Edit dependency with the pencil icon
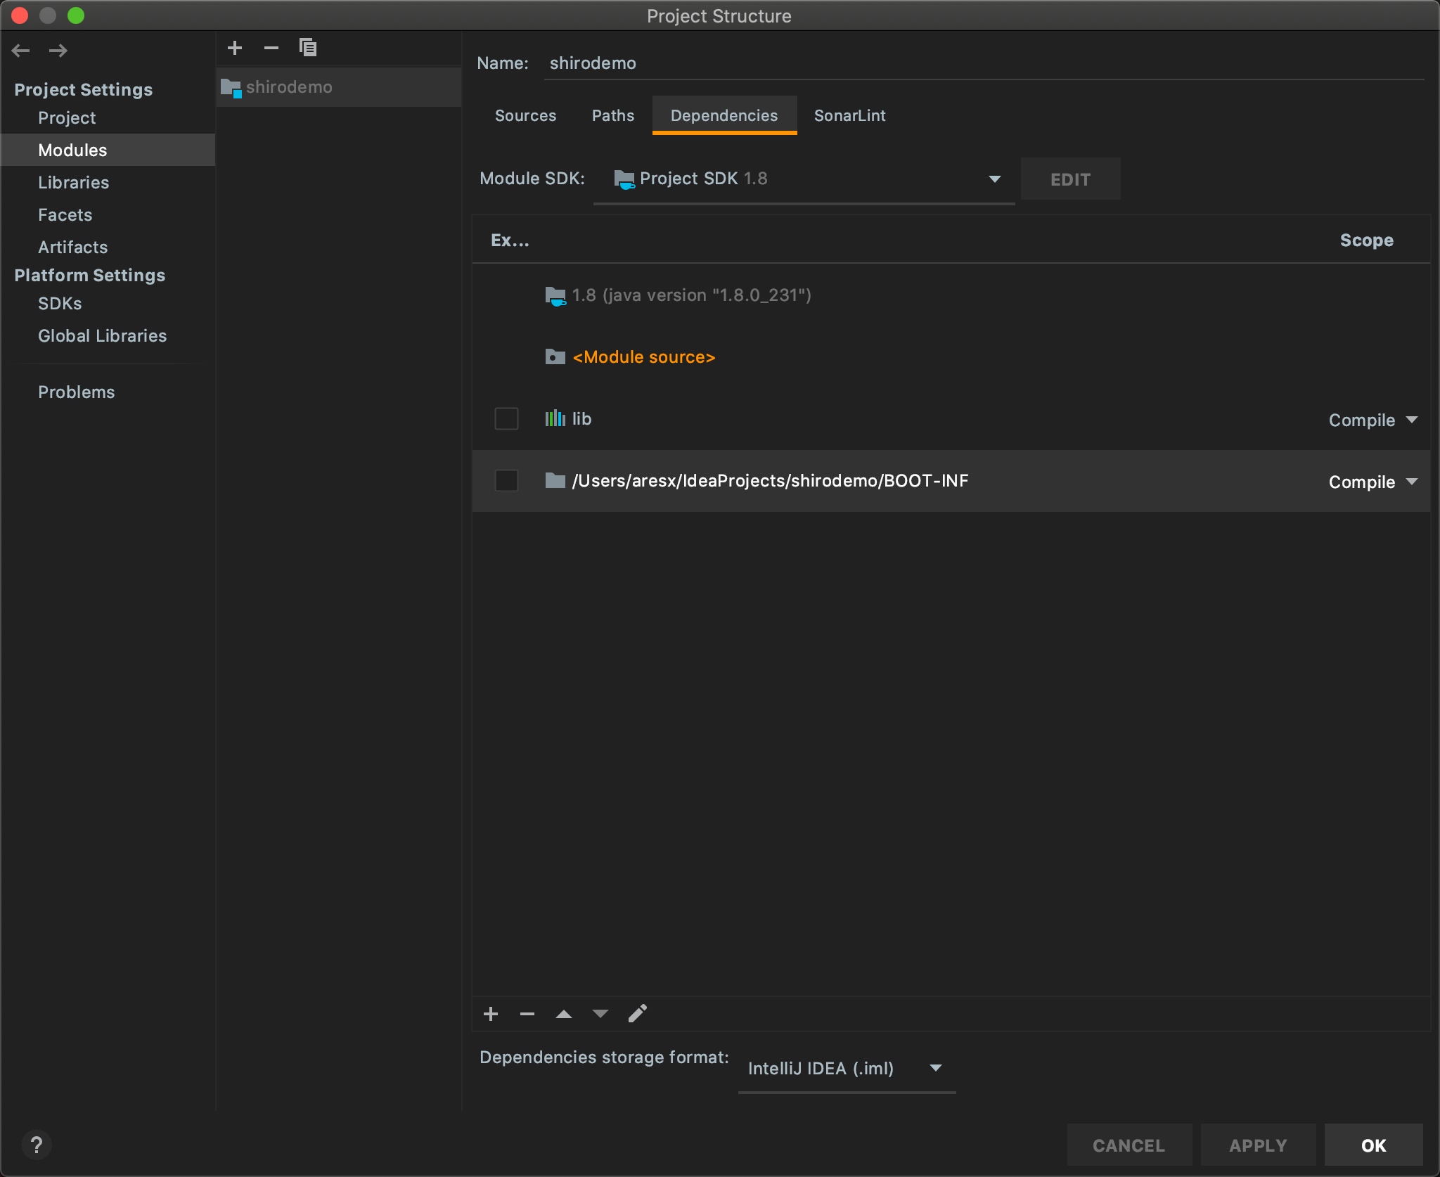Image resolution: width=1440 pixels, height=1177 pixels. point(637,1014)
